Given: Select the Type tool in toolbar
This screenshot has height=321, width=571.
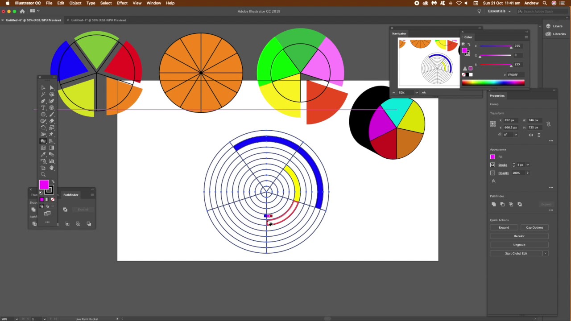Looking at the screenshot, I should point(43,108).
